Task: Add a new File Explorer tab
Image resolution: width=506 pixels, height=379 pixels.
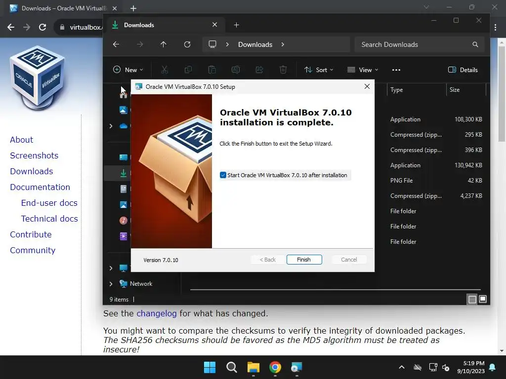Action: tap(236, 25)
